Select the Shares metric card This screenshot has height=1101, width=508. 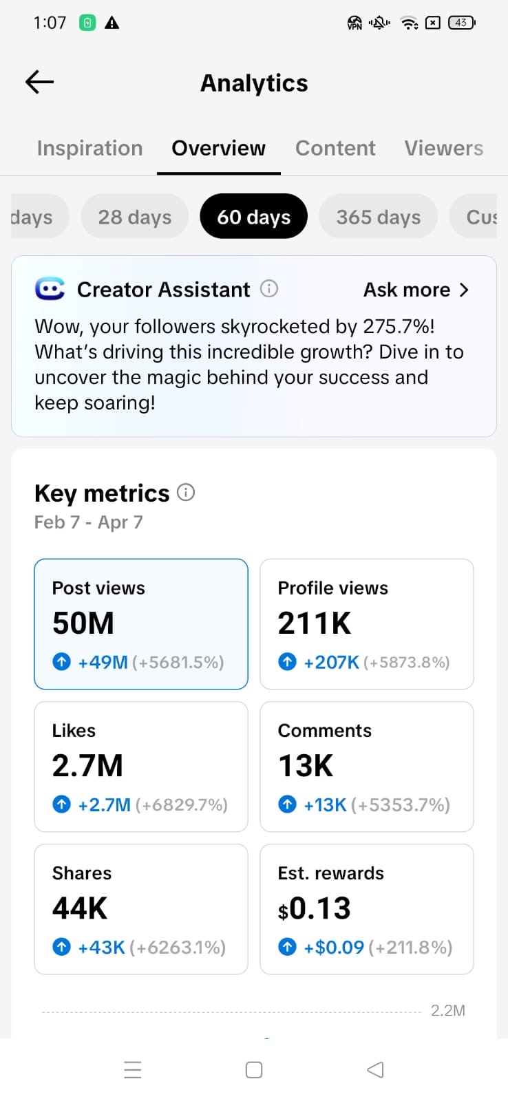141,909
